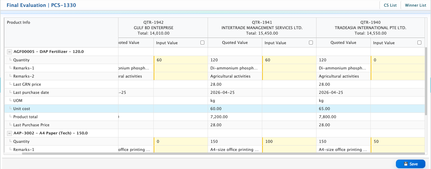Select the Product total row label
The image size is (431, 169).
(25, 117)
